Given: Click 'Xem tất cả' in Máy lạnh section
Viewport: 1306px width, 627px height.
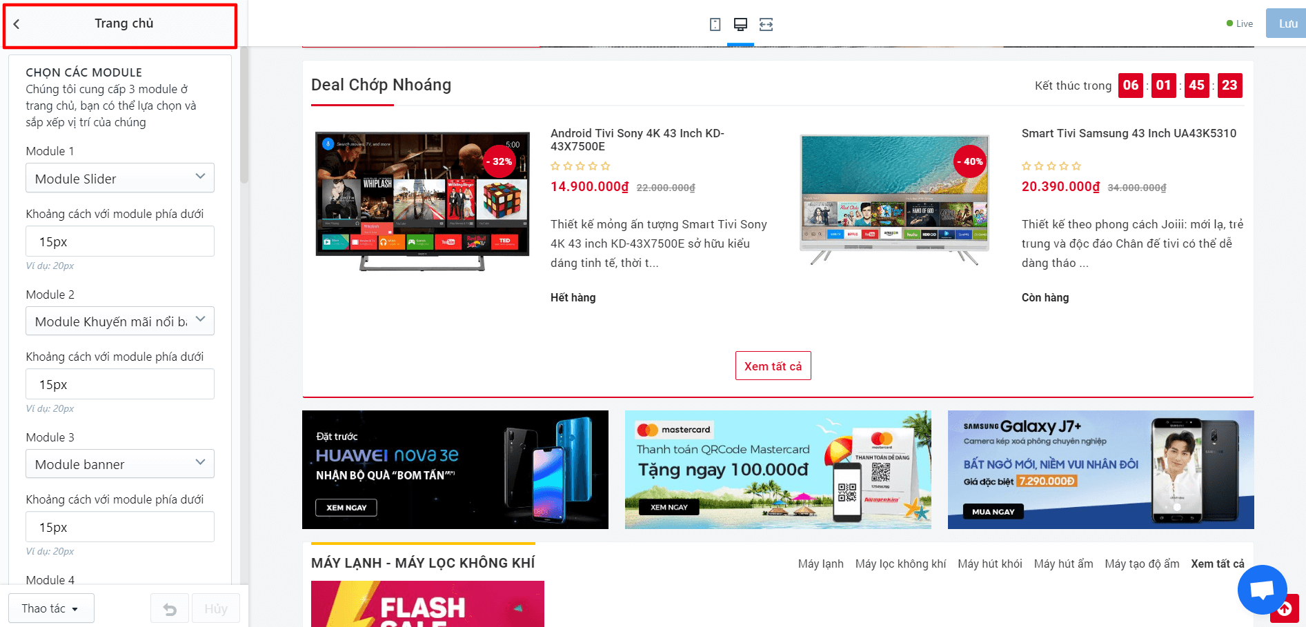Looking at the screenshot, I should point(1218,564).
